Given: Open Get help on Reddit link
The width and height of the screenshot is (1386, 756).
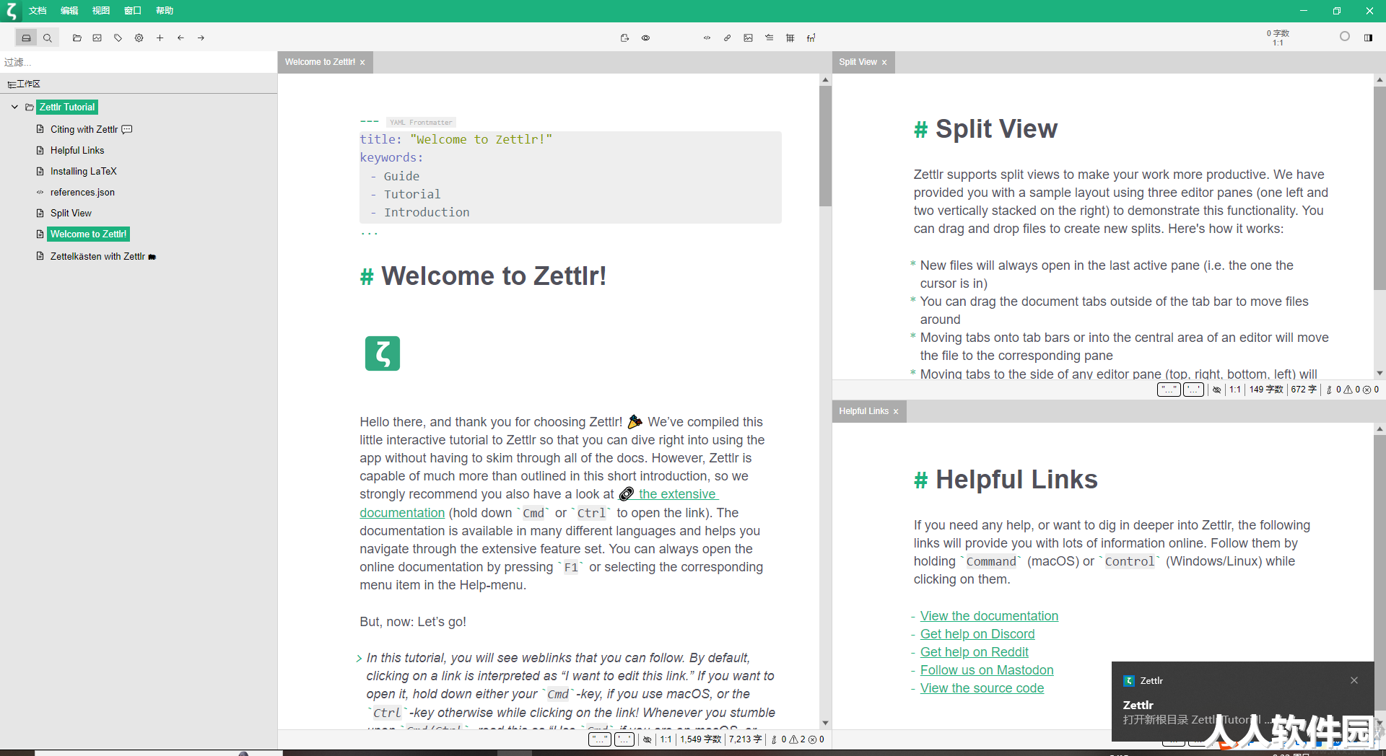Looking at the screenshot, I should pos(974,652).
